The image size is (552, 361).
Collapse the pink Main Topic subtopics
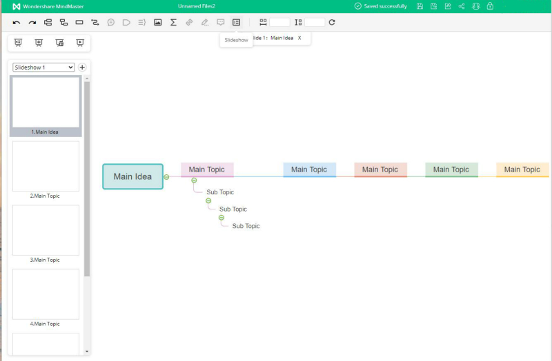click(194, 180)
